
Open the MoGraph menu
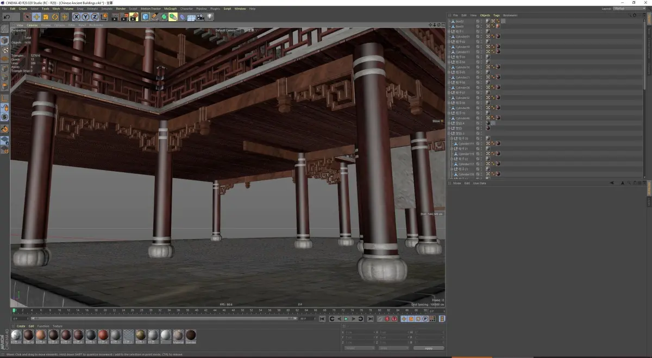coord(170,9)
